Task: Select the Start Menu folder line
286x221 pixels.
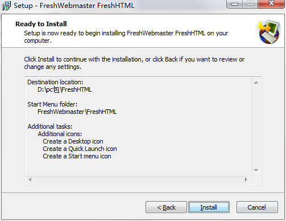Action: pyautogui.click(x=52, y=104)
